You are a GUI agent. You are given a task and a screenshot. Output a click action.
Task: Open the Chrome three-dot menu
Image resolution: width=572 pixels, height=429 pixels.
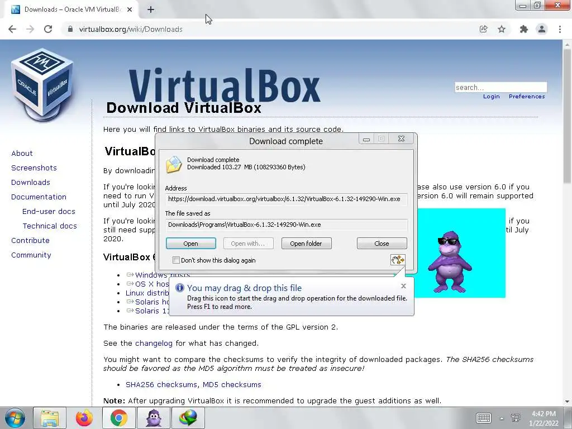coord(560,29)
